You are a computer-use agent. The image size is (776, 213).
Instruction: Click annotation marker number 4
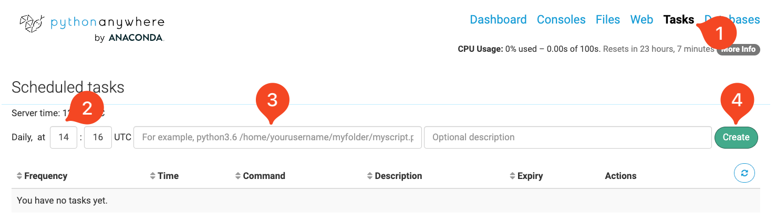(x=737, y=99)
